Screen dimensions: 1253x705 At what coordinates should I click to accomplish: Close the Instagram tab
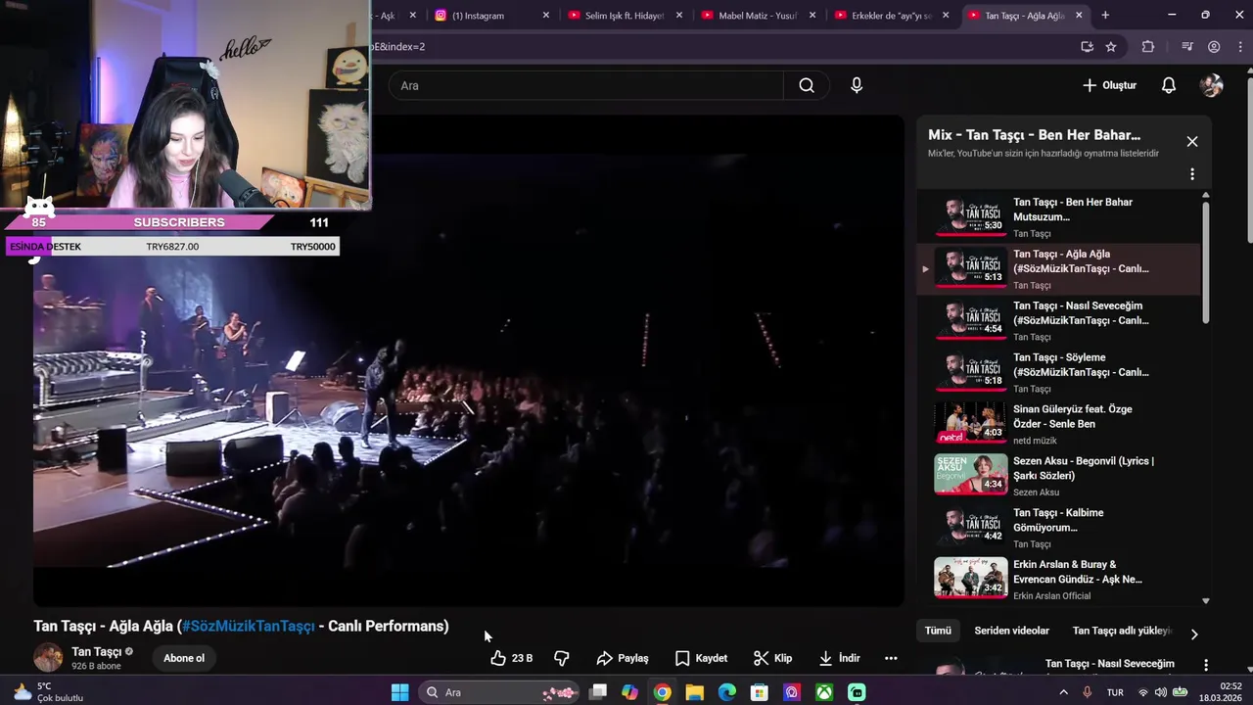click(x=546, y=16)
